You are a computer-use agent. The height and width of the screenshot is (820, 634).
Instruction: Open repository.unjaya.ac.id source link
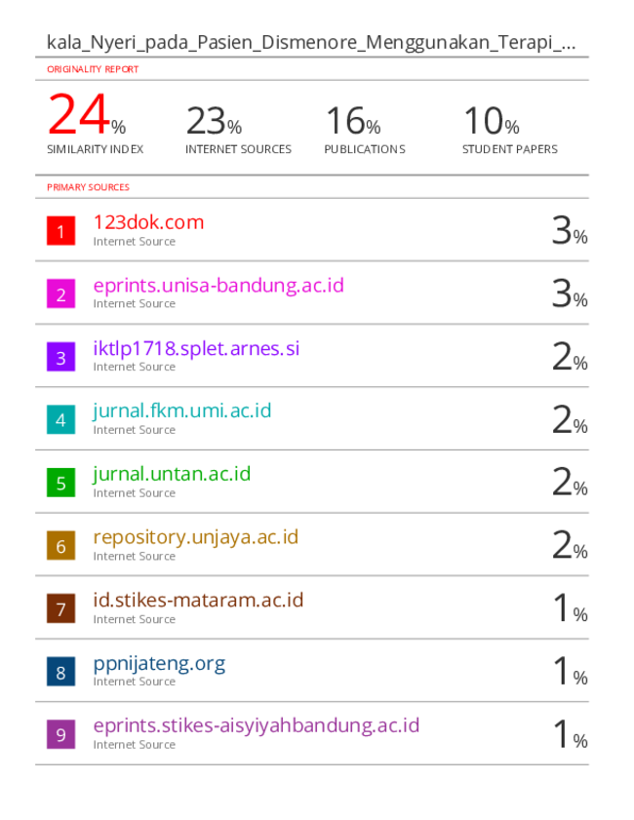click(195, 537)
